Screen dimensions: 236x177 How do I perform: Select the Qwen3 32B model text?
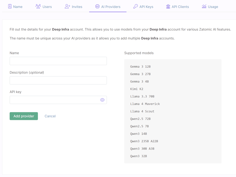click(139, 156)
